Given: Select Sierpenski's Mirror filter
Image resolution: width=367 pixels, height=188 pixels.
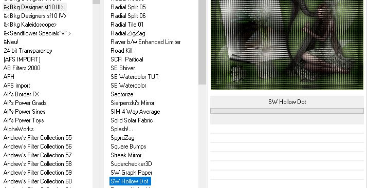Looking at the screenshot, I should pos(133,103).
